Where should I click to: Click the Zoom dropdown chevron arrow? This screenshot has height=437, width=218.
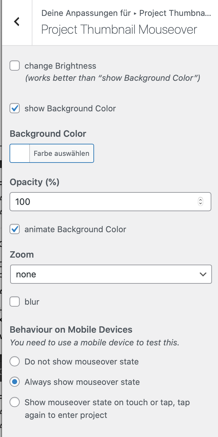tap(203, 274)
